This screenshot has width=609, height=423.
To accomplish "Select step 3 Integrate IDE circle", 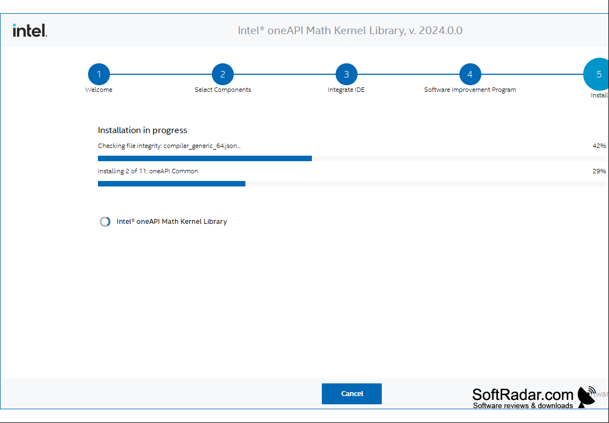I will [347, 74].
